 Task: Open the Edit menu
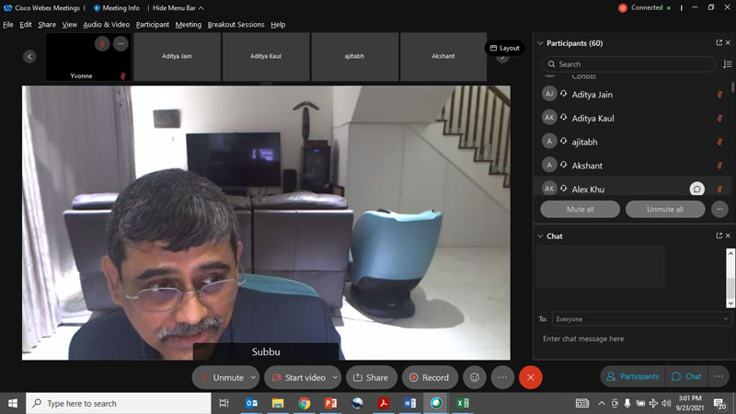pyautogui.click(x=26, y=25)
